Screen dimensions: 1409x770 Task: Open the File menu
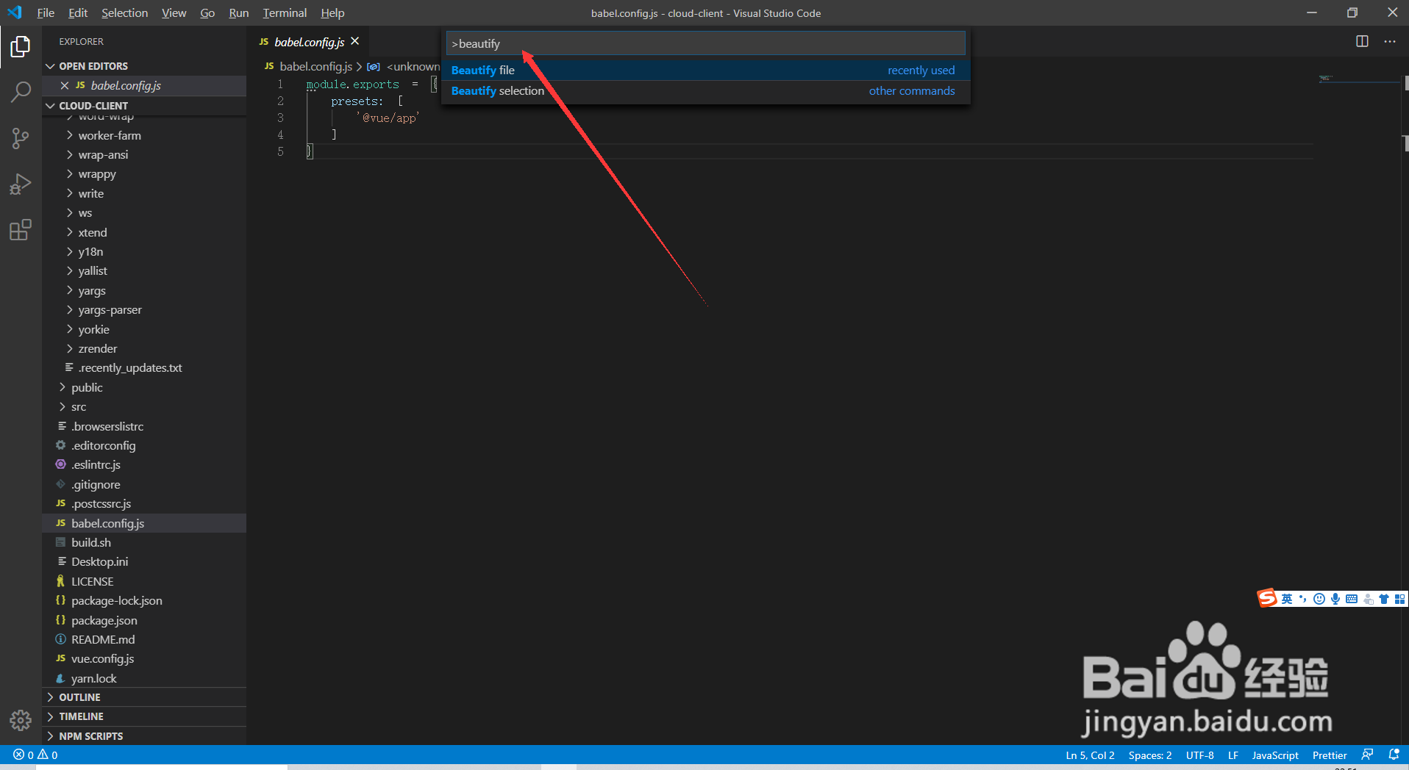(x=46, y=12)
